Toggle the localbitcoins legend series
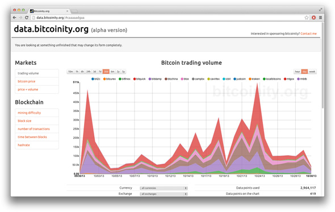 [x=272, y=79]
